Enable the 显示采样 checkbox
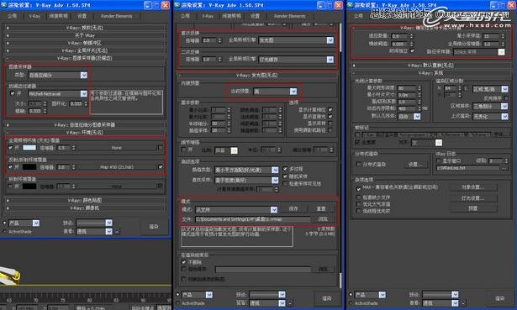 point(330,123)
